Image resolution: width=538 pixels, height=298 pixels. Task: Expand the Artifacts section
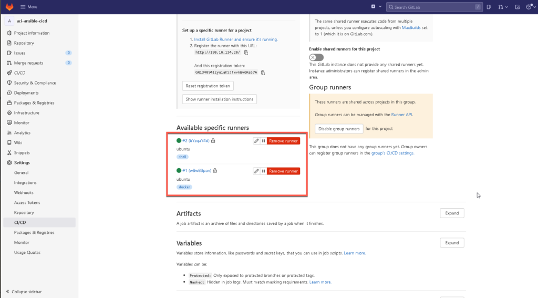(x=452, y=213)
